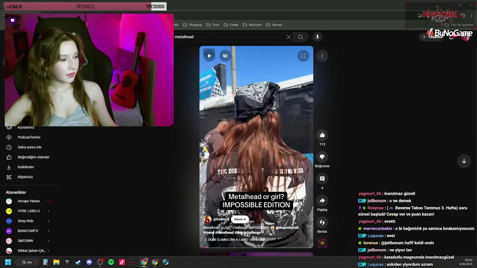This screenshot has width=477, height=268.
Task: Open the Aerosmith sound attribution
Action: pyautogui.click(x=237, y=239)
